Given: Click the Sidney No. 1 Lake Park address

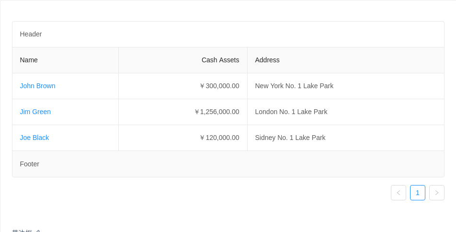Looking at the screenshot, I should coord(290,138).
